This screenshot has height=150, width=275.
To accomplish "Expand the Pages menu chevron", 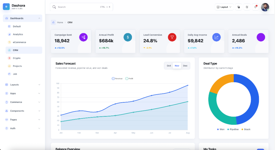I will [39, 120].
